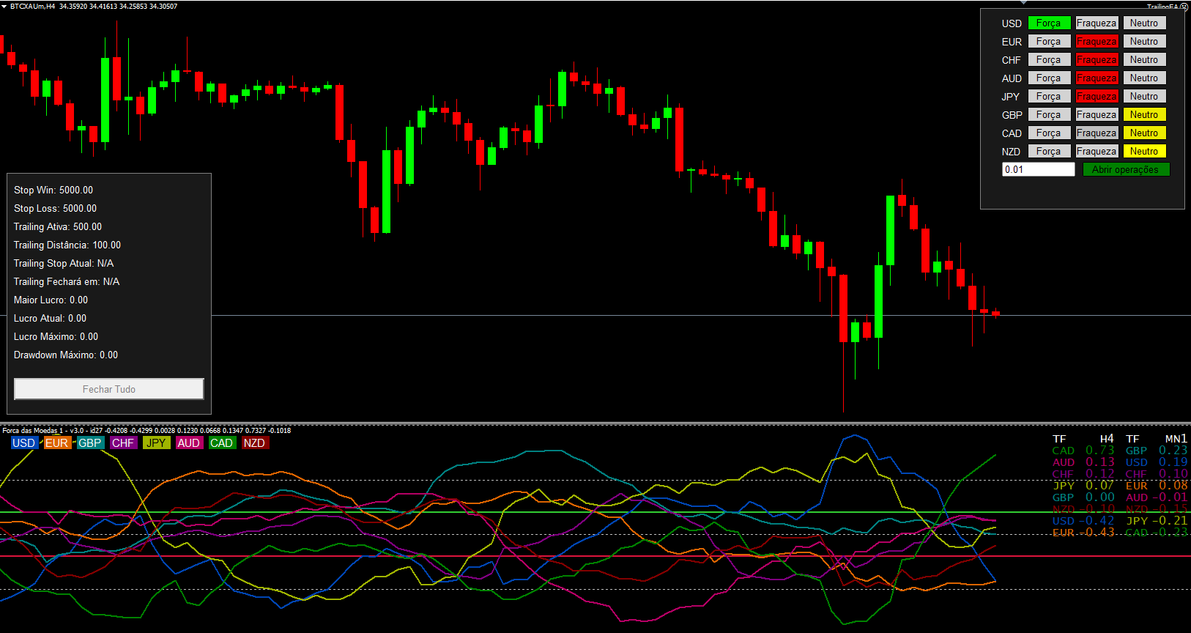1191x633 pixels.
Task: Select Força for JPY
Action: (x=1048, y=97)
